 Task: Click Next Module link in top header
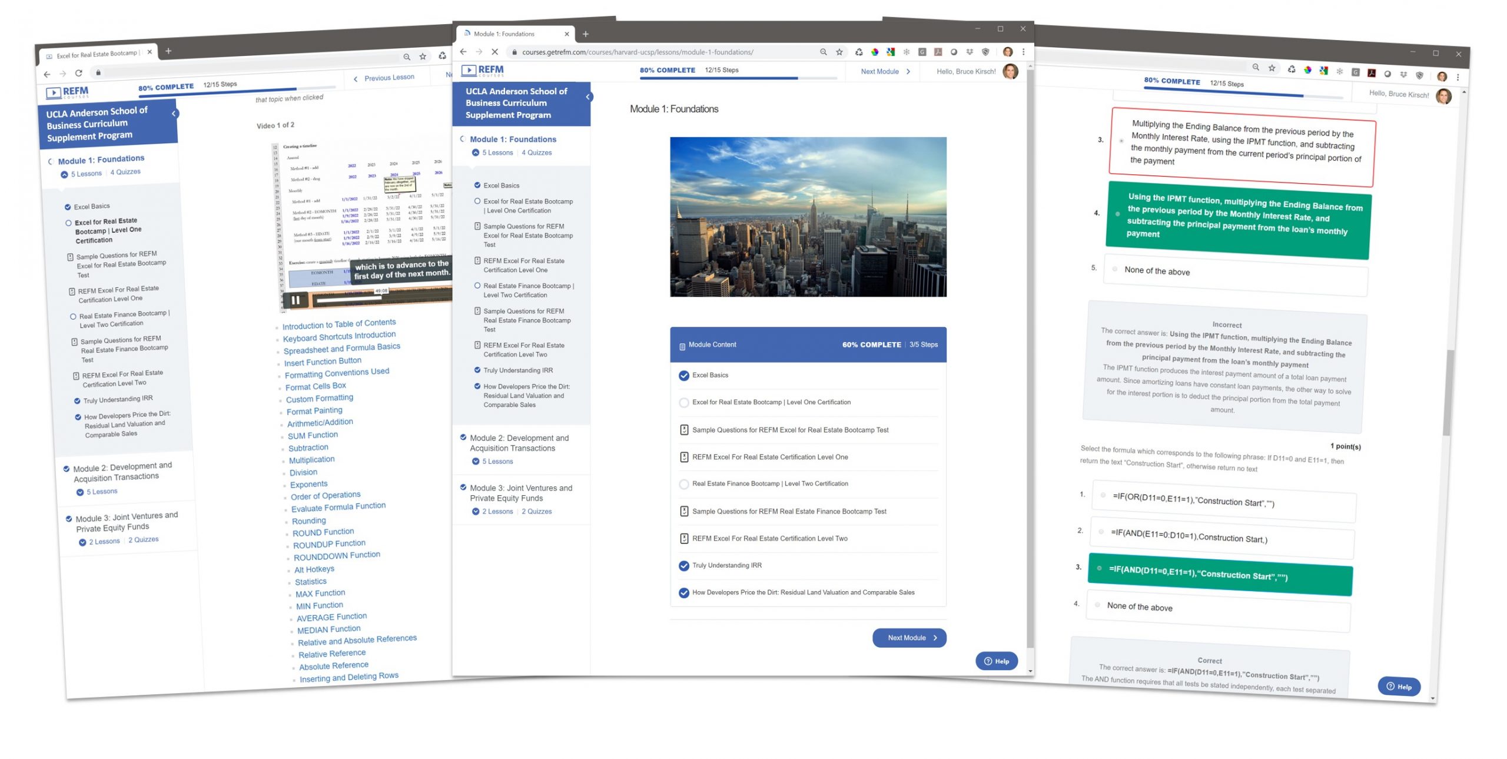coord(885,71)
